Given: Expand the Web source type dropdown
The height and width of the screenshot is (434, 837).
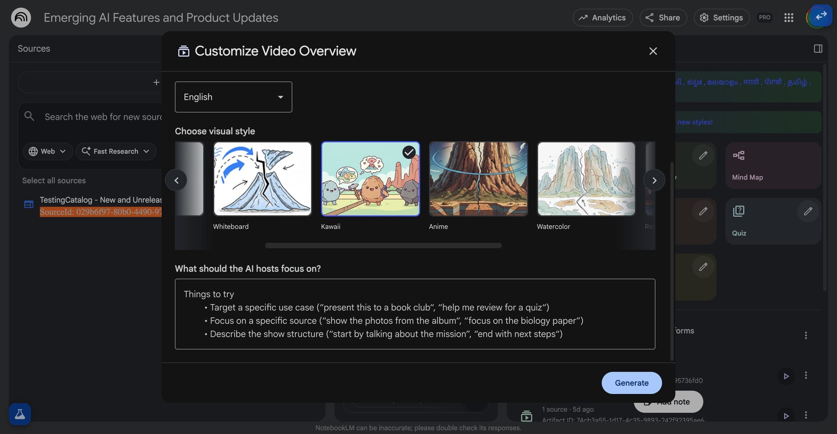Looking at the screenshot, I should (x=48, y=151).
